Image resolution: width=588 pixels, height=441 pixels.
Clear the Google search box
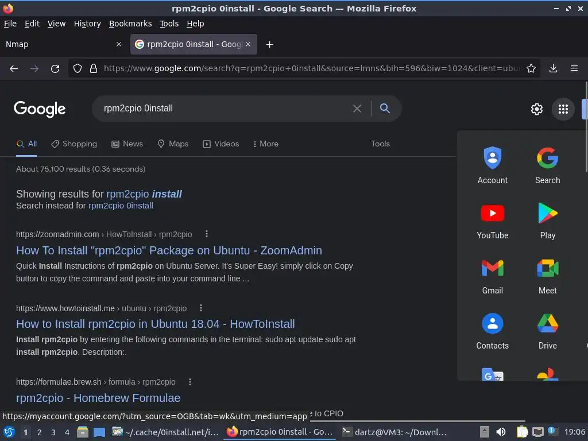click(357, 109)
